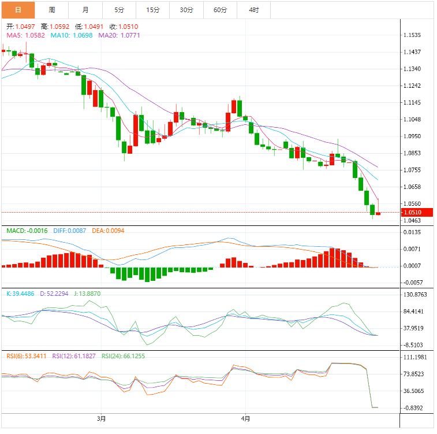Click the 3月 date axis label
This screenshot has width=437, height=434.
tap(102, 419)
